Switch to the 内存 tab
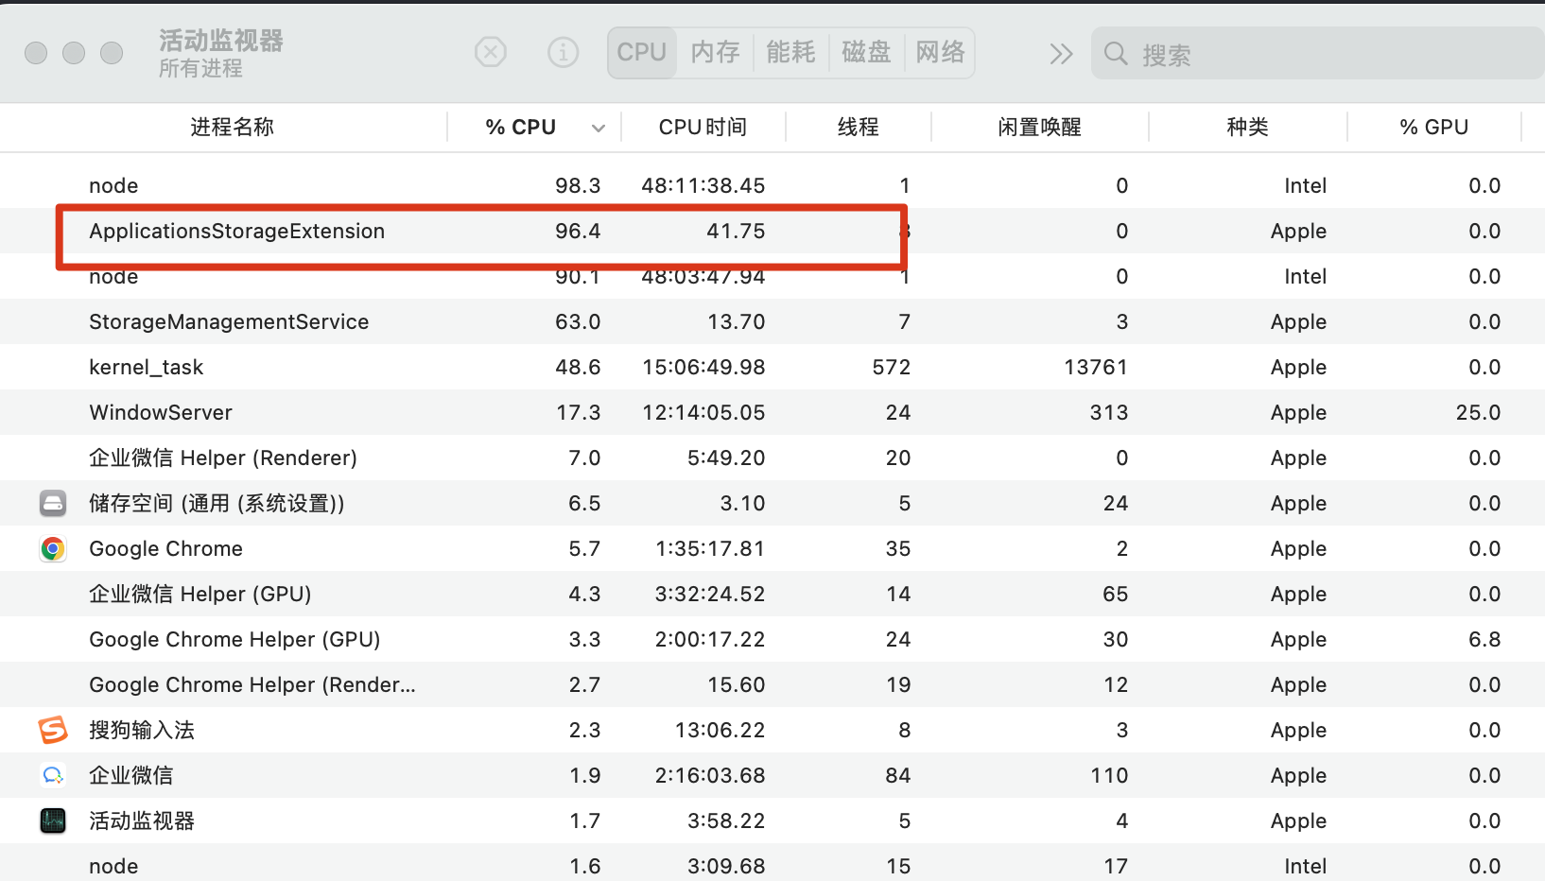 715,53
